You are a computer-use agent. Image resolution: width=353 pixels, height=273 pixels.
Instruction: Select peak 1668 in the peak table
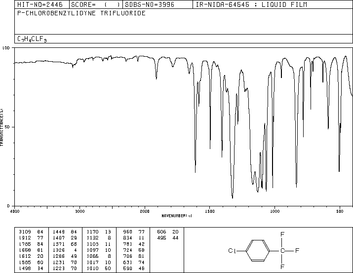click(x=25, y=250)
